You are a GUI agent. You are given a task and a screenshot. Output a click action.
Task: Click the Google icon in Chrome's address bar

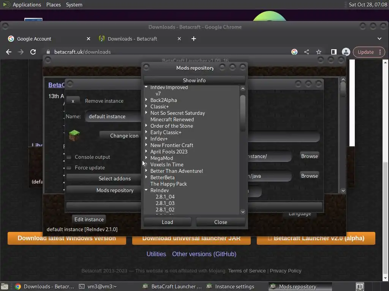(294, 52)
